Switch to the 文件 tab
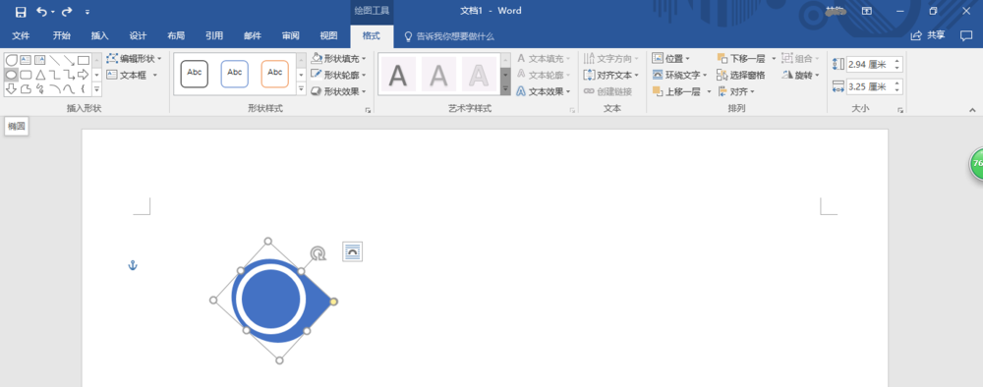Image resolution: width=983 pixels, height=387 pixels. coord(21,35)
